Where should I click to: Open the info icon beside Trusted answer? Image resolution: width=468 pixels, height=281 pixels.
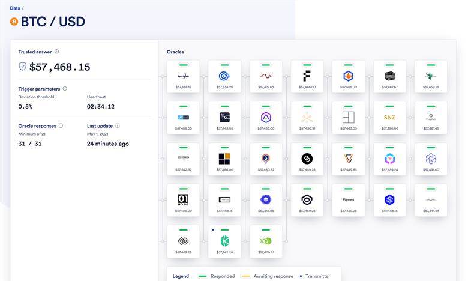(57, 52)
